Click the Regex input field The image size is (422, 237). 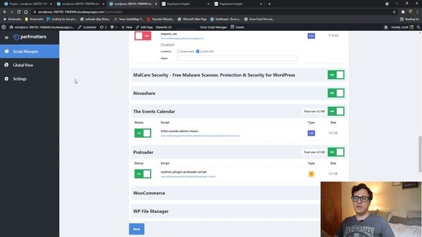coord(237,58)
